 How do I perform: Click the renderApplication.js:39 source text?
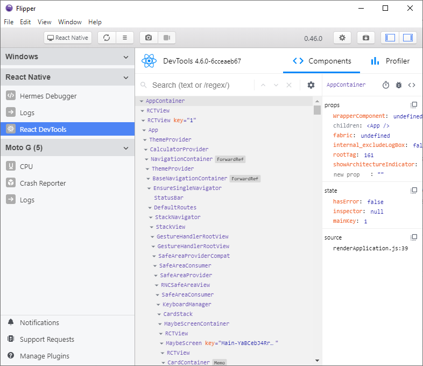tap(370, 249)
